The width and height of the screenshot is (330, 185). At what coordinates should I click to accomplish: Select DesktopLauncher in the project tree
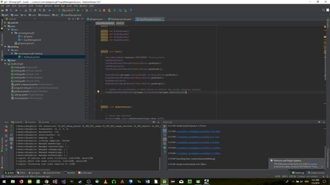31,57
